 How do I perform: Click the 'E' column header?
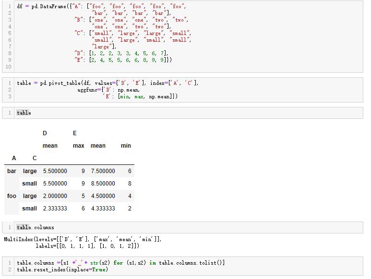tap(75, 133)
